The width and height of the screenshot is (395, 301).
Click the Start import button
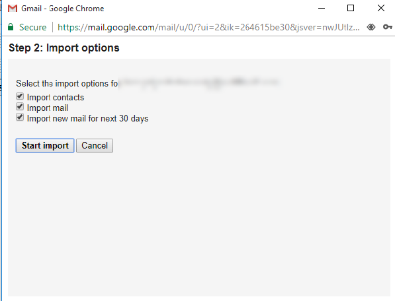click(45, 145)
